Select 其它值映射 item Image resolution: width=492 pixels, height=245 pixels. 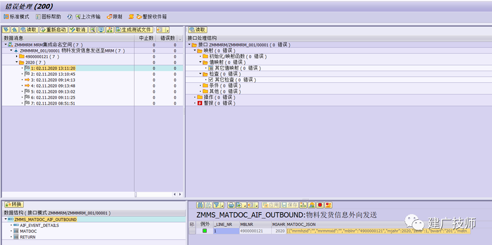tap(234, 68)
